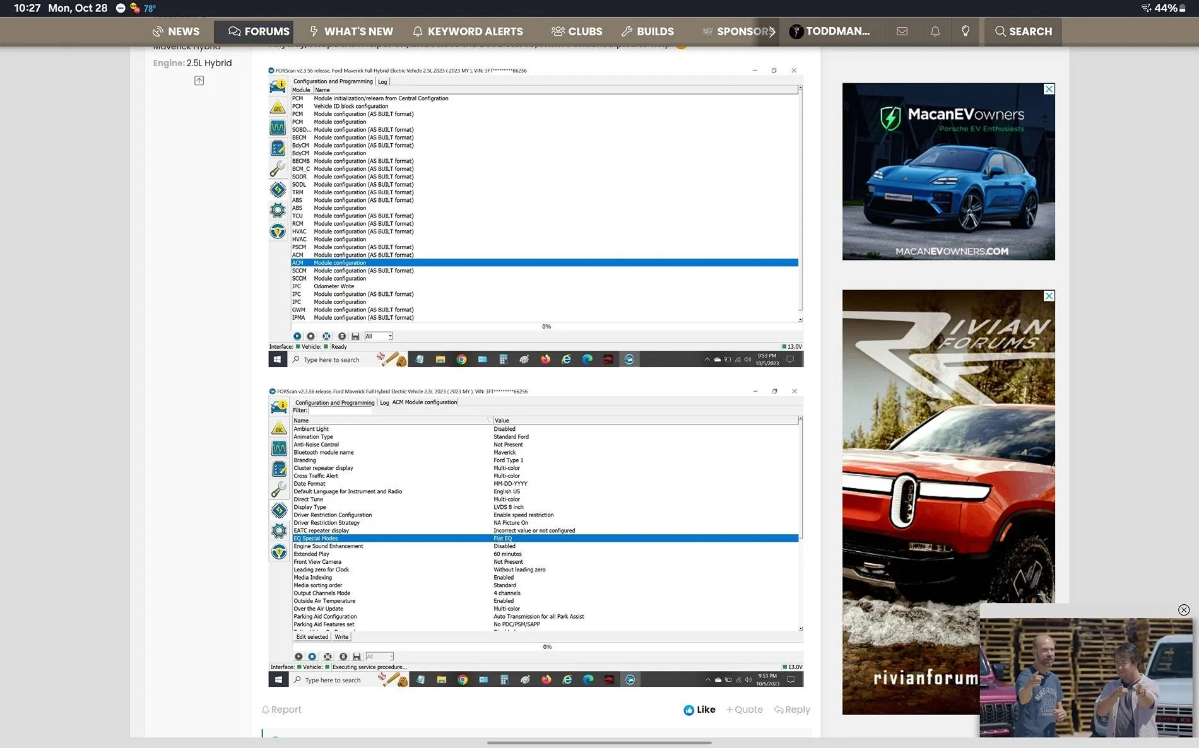The height and width of the screenshot is (748, 1199).
Task: Click oscilloscope icon in module list FORScan screenshot
Action: click(x=278, y=127)
